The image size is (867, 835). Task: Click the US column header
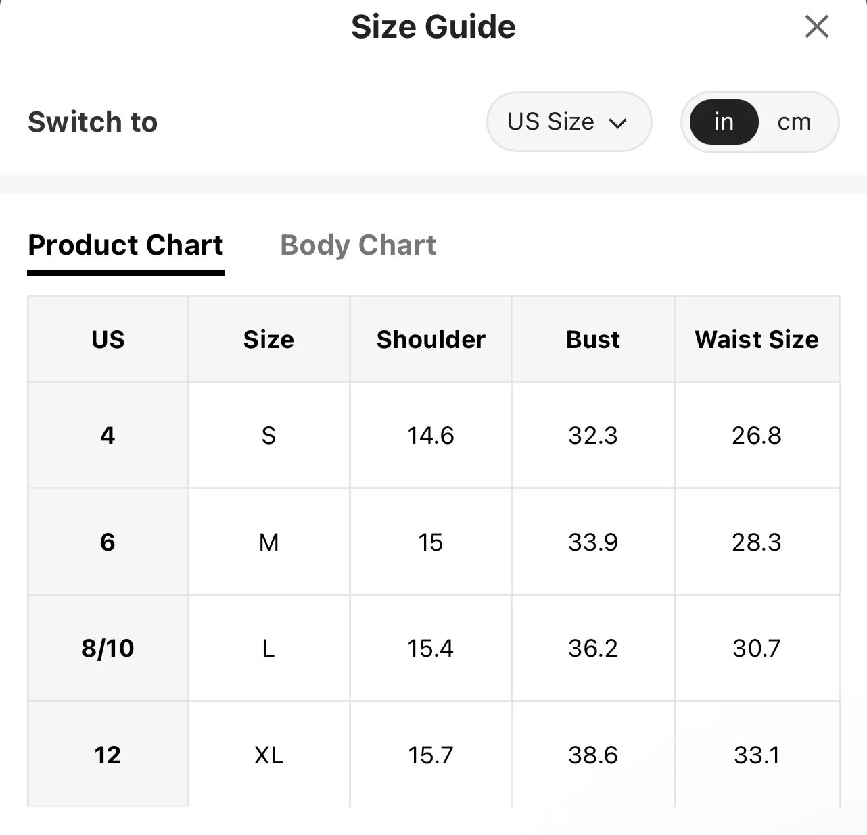(x=108, y=339)
